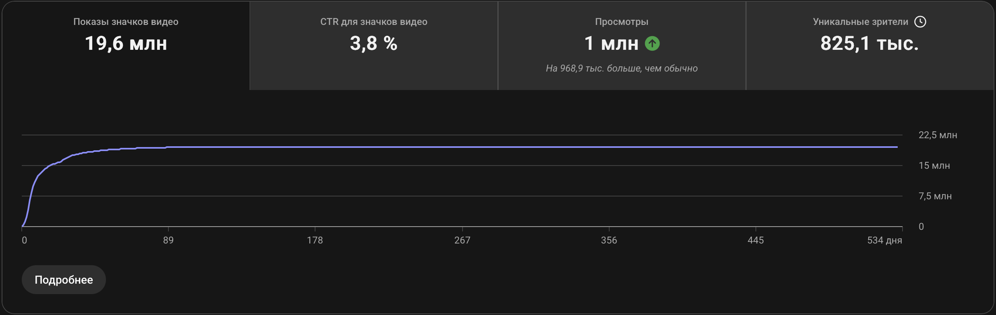Viewport: 996px width, 315px height.
Task: Click the 22,5 млн y-axis label
Action: click(x=938, y=135)
